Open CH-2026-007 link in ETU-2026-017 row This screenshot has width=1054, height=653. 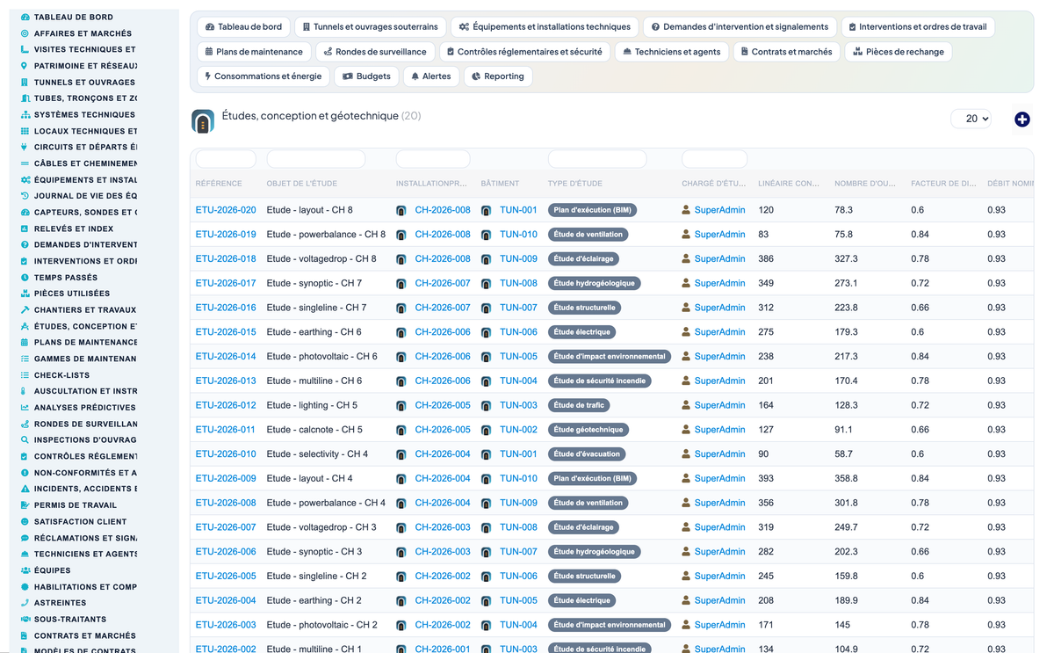point(443,284)
